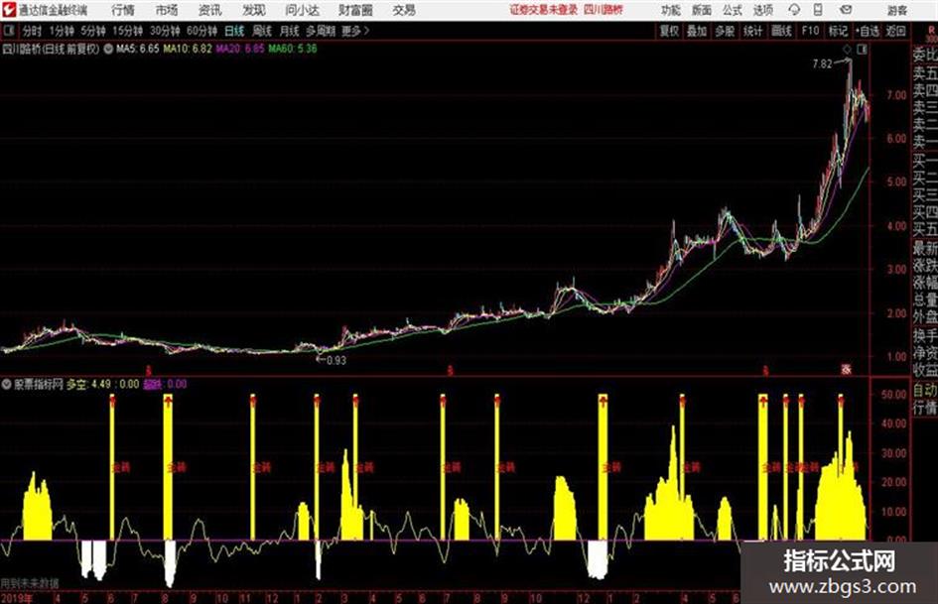Open the 交易 menu
The height and width of the screenshot is (604, 938).
pyautogui.click(x=404, y=10)
